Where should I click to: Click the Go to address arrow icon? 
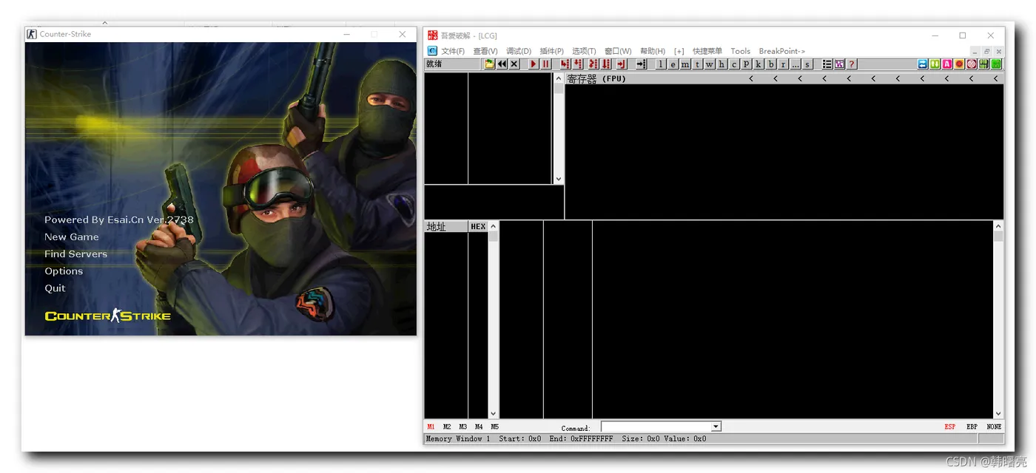pyautogui.click(x=641, y=64)
